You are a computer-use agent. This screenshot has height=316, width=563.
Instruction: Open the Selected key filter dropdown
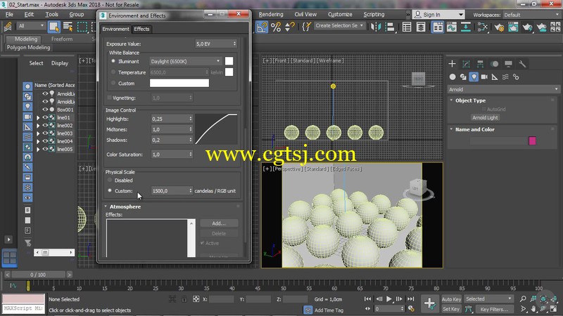[488, 299]
